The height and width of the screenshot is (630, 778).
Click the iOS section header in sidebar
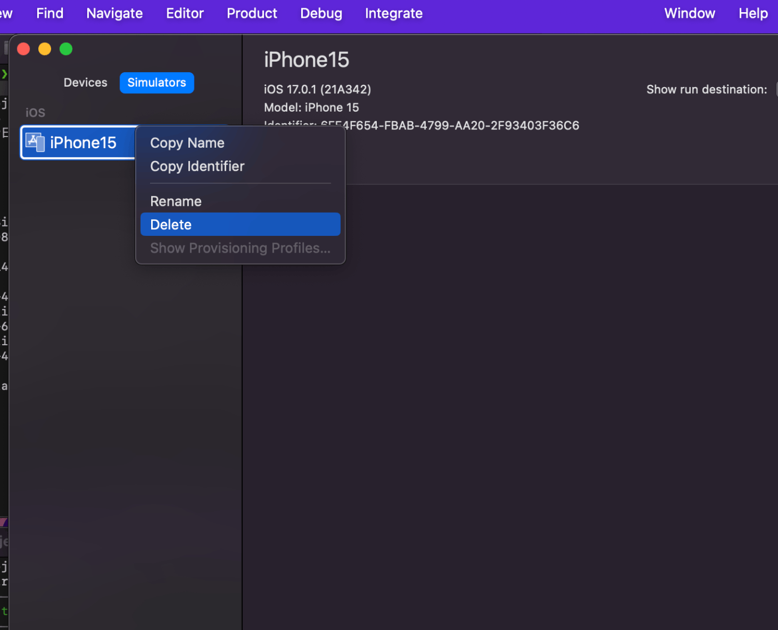(x=36, y=113)
